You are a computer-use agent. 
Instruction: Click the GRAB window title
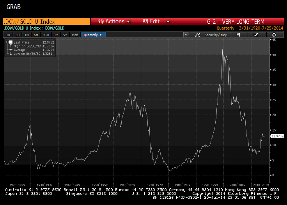(14, 7)
